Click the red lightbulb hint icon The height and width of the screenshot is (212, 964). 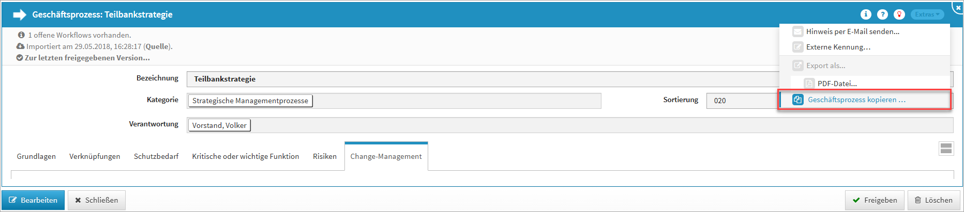coord(899,14)
